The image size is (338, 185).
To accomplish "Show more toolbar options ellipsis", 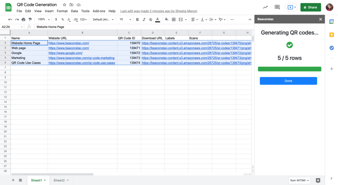I will pos(232,19).
